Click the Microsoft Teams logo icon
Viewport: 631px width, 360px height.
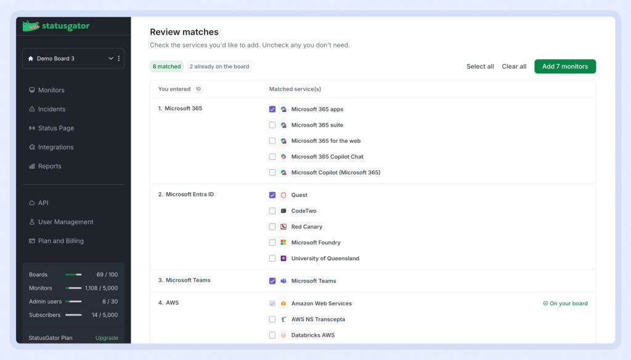(x=283, y=281)
